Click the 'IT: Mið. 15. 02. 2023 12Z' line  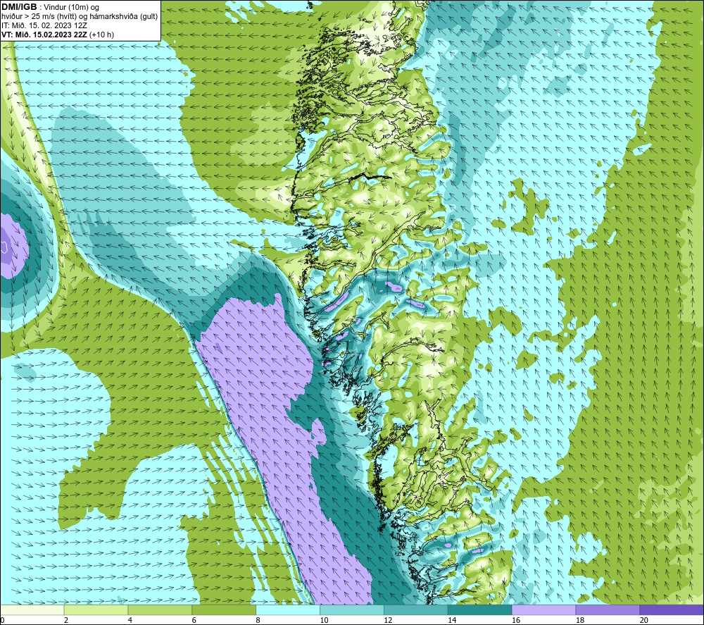tap(44, 25)
